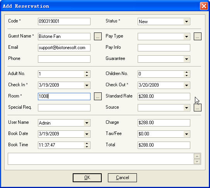Open the guest name browse button
The width and height of the screenshot is (210, 188).
tap(98, 36)
